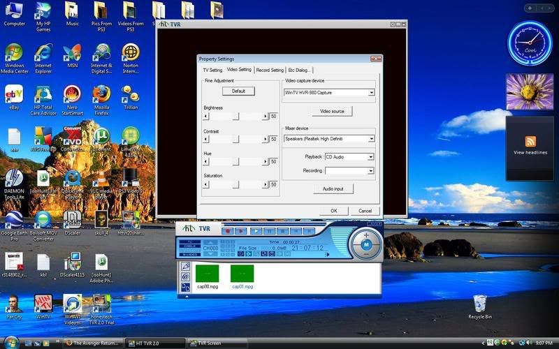Open the Video capture device dropdown
559x349 pixels.
pos(372,93)
